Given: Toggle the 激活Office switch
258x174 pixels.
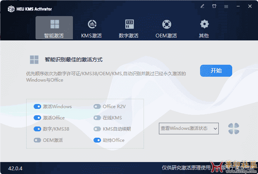Looking at the screenshot, I should coord(37,118).
